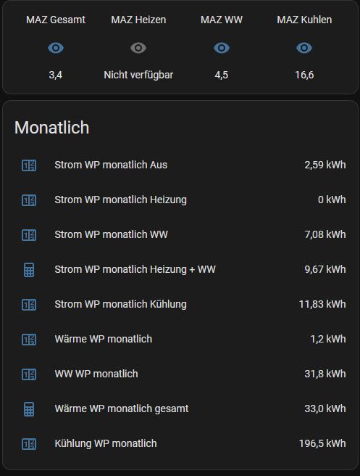Click calculator icon beside Wärme WP monatlich gesamt
This screenshot has width=360, height=476.
[29, 409]
